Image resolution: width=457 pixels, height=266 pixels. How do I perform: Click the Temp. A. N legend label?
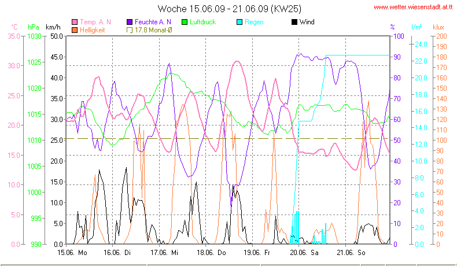pyautogui.click(x=95, y=22)
